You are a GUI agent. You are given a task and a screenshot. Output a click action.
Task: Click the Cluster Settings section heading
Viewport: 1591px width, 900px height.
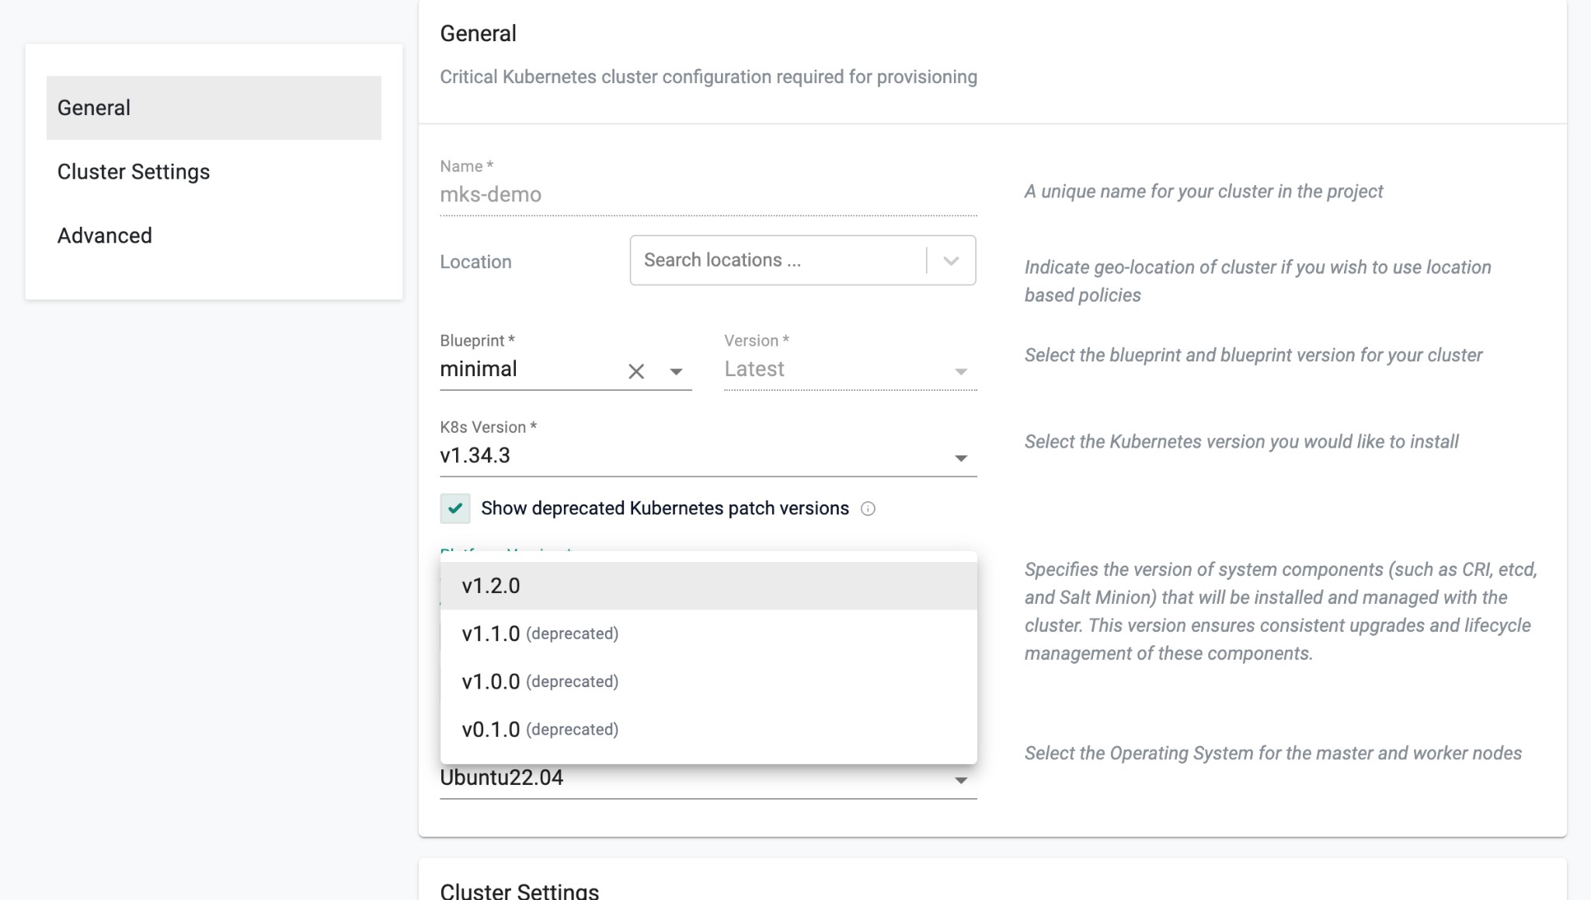[519, 891]
